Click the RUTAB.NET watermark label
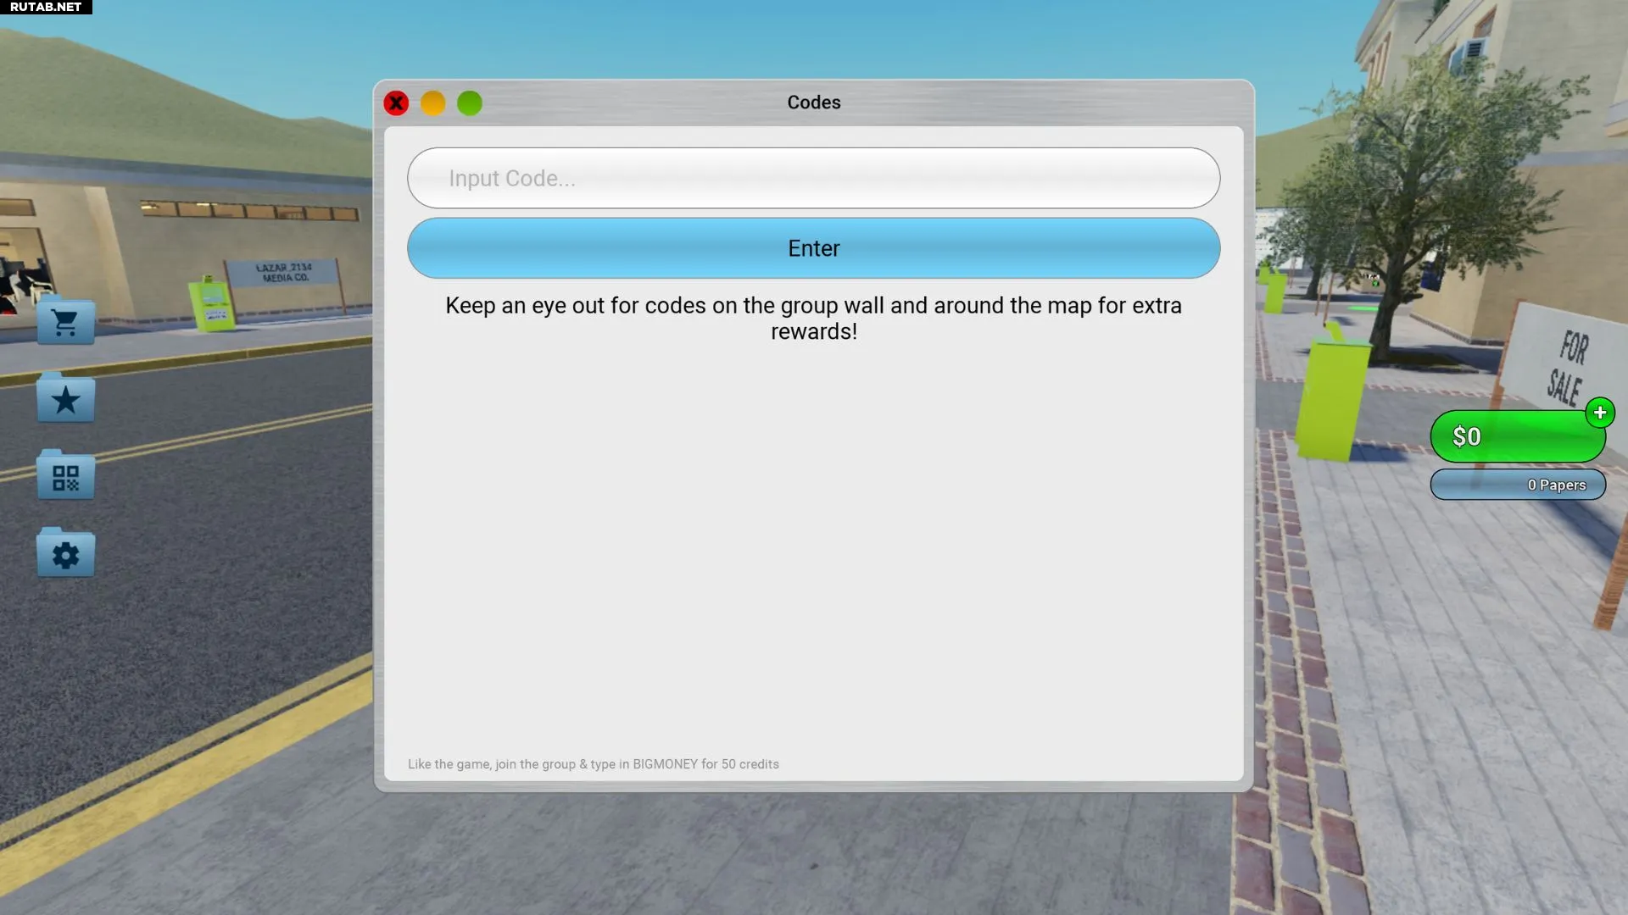The height and width of the screenshot is (915, 1628). pyautogui.click(x=46, y=7)
